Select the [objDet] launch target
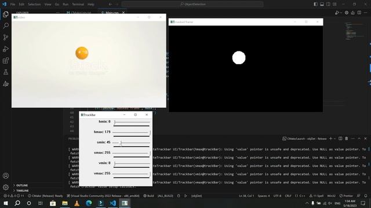371x208 pixels. tap(197, 196)
